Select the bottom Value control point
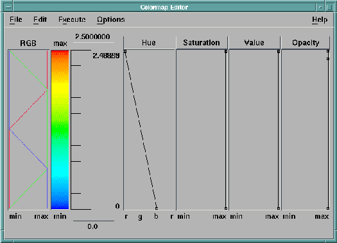The width and height of the screenshot is (337, 243). 279,208
